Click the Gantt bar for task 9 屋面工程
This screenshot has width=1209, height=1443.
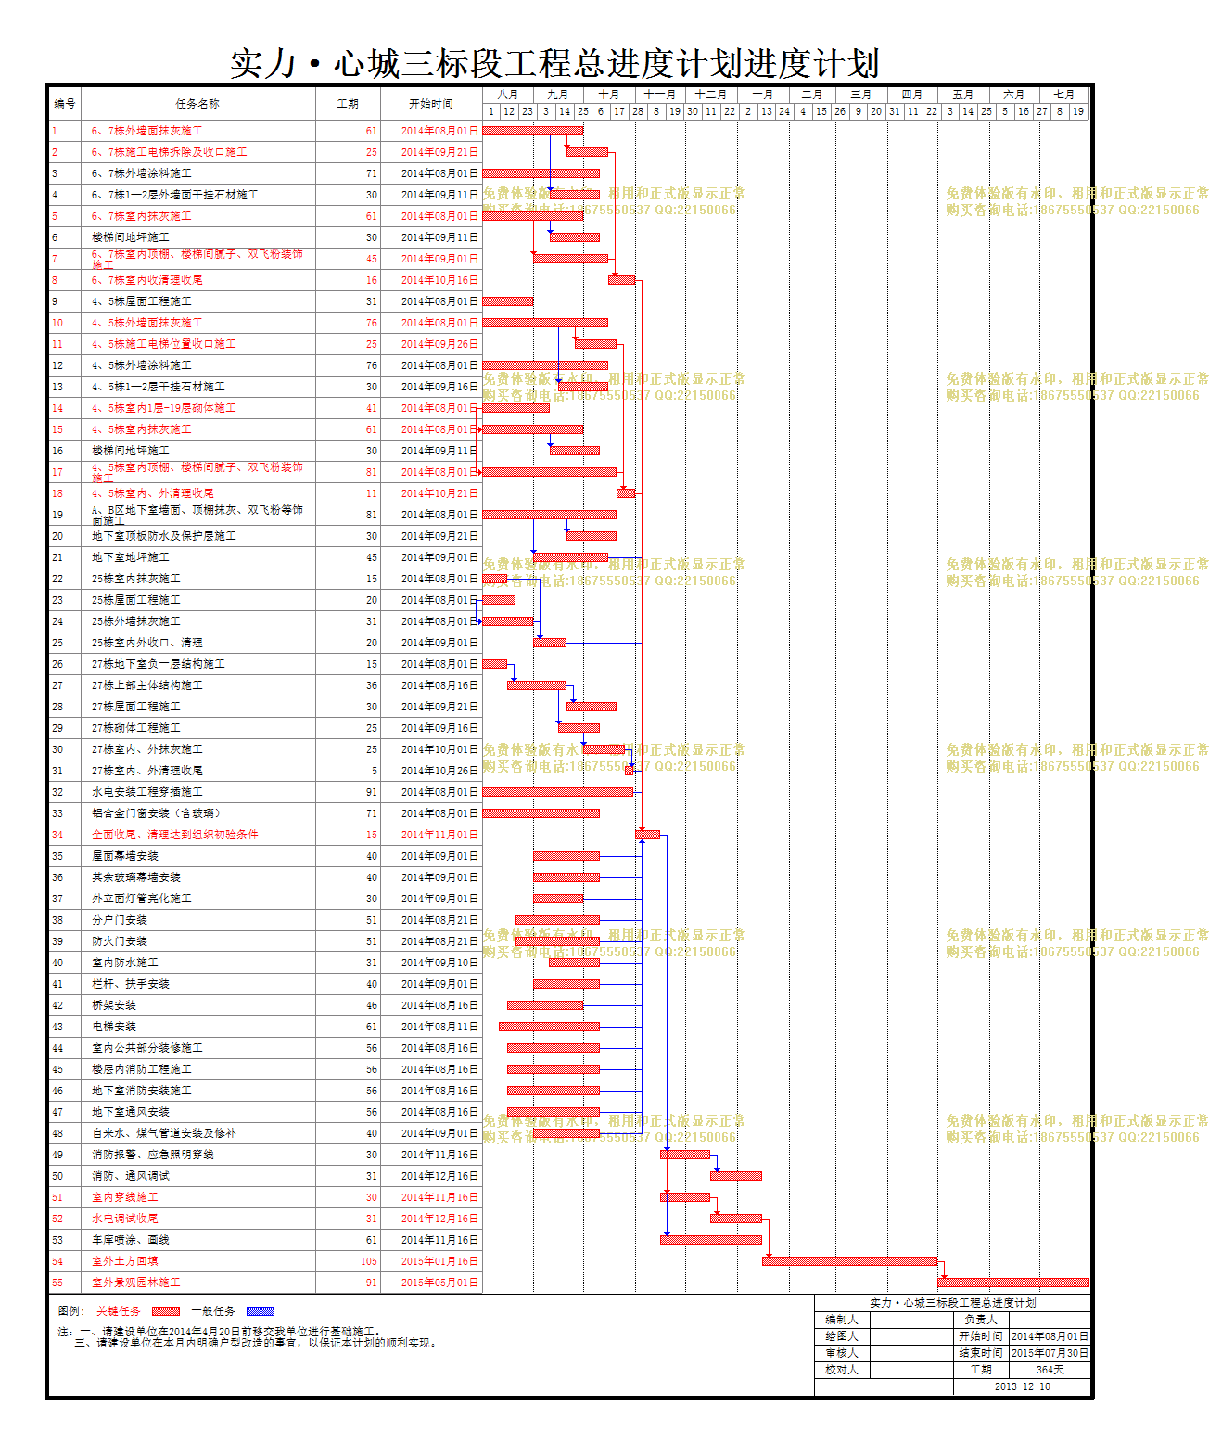(x=508, y=301)
